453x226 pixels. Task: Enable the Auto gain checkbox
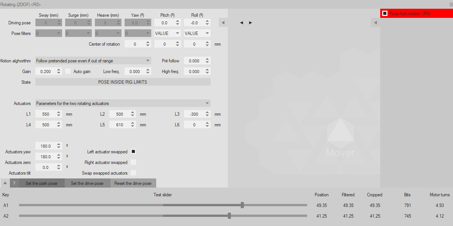[x=68, y=71]
